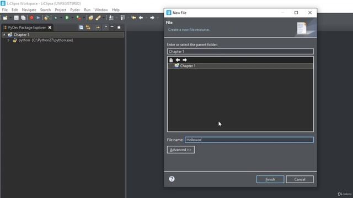Viewport: 353px width, 198px height.
Task: Click the Previous Annotation toolbar icon
Action: point(122,18)
